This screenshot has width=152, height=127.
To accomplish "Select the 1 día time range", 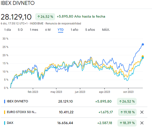I will tap(8, 30).
